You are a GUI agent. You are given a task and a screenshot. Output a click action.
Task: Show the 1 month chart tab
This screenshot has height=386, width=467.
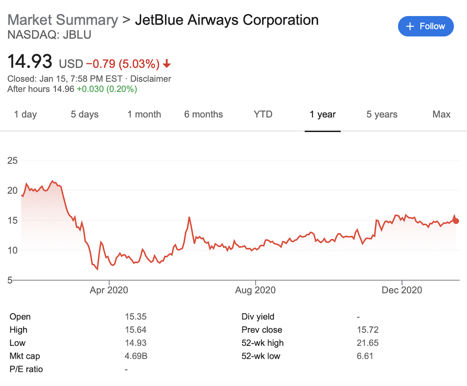144,115
